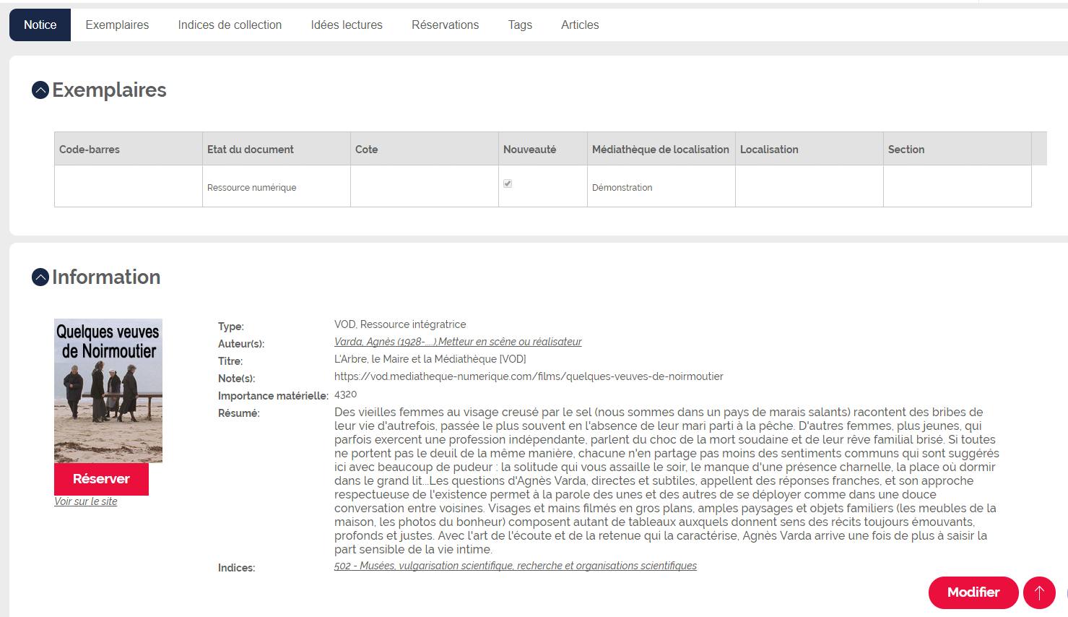The image size is (1068, 617).
Task: Click the Section column header
Action: click(x=958, y=149)
